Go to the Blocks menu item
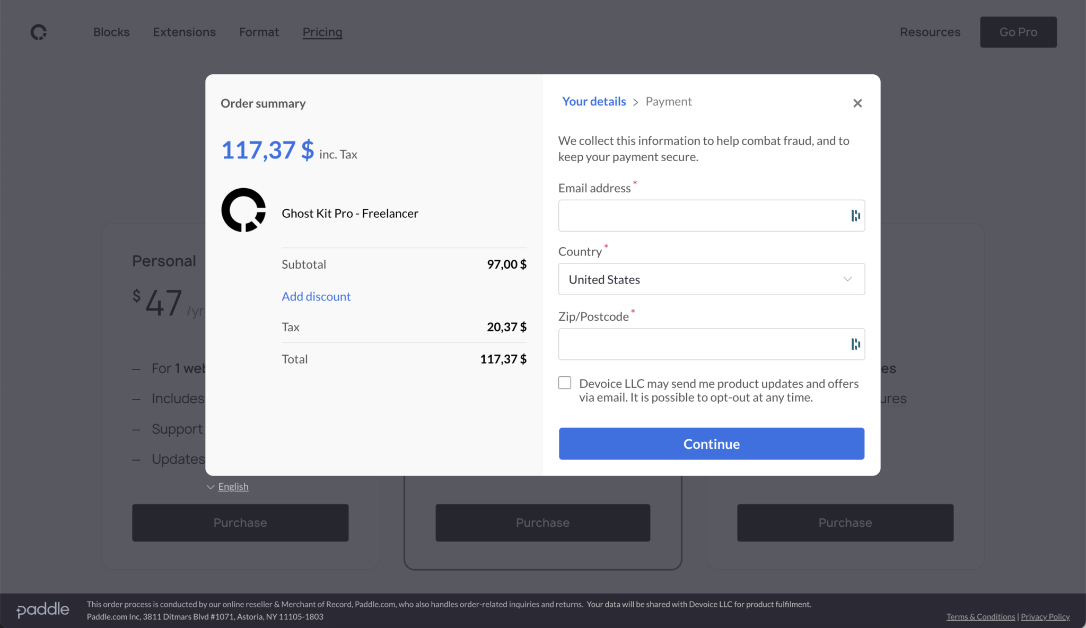The width and height of the screenshot is (1086, 628). coord(111,32)
